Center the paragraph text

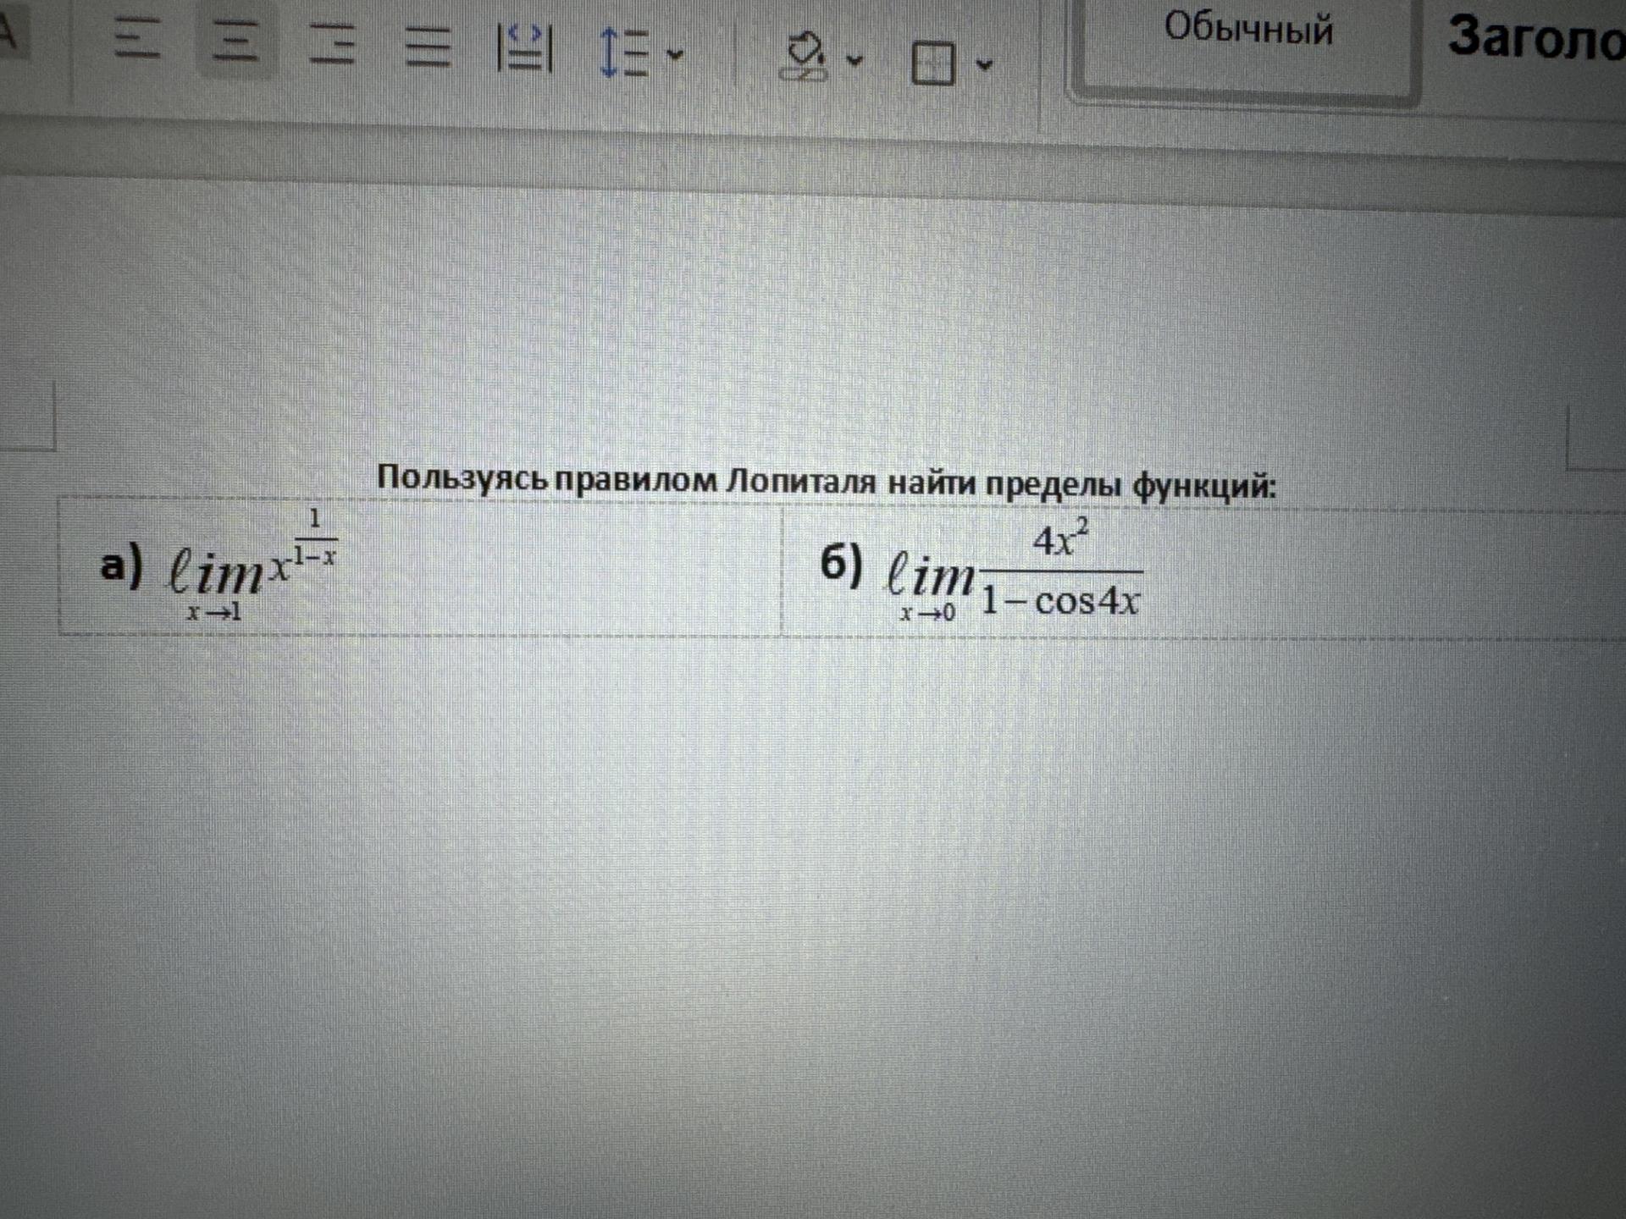point(235,41)
